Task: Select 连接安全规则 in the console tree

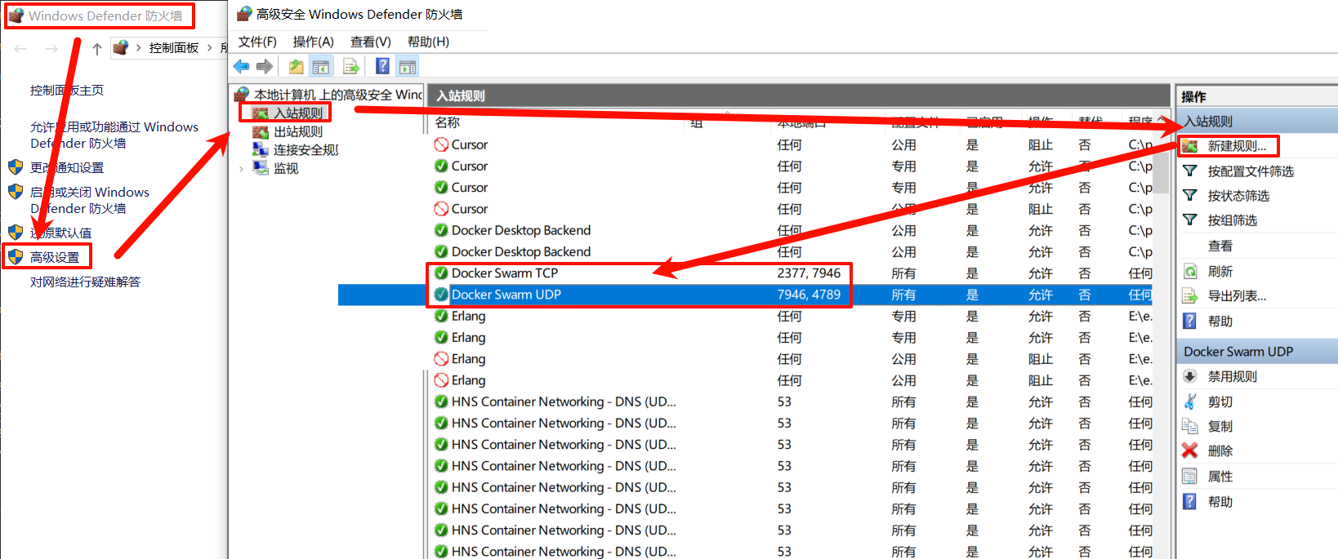Action: [306, 150]
